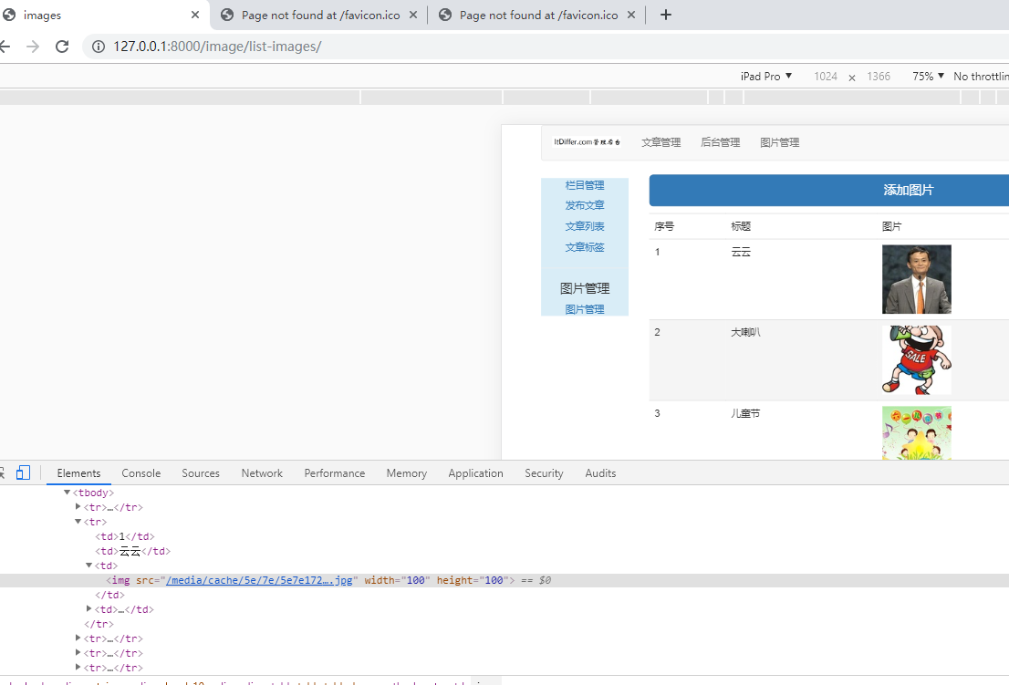The width and height of the screenshot is (1009, 685).
Task: Switch to the second 'Page not found at /favicon.ico' tab
Action: click(x=538, y=15)
